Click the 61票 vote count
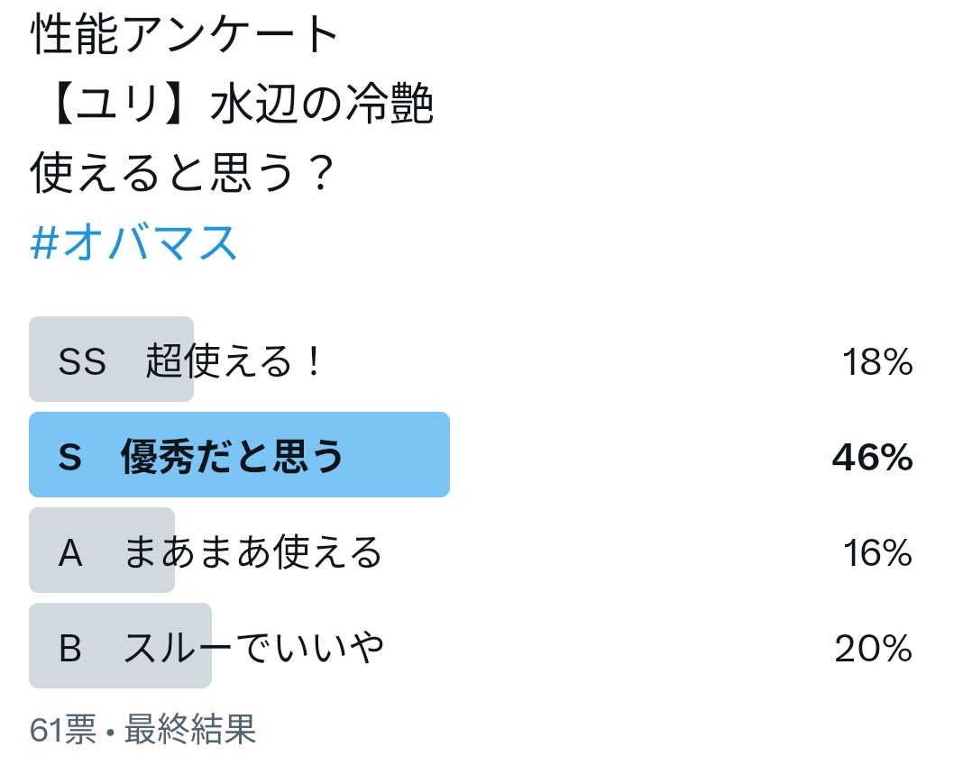The image size is (972, 765). coord(63,729)
